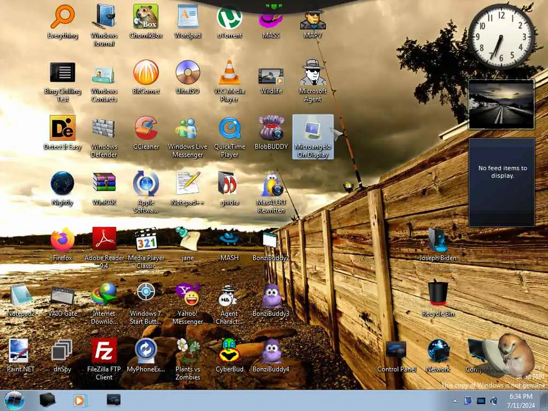Image resolution: width=548 pixels, height=411 pixels.
Task: Open ChomikBox desktop shortcut
Action: [x=146, y=22]
